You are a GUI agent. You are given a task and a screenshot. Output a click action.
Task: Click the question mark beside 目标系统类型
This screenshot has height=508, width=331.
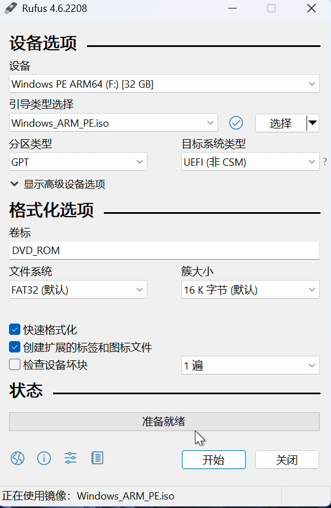coord(324,162)
